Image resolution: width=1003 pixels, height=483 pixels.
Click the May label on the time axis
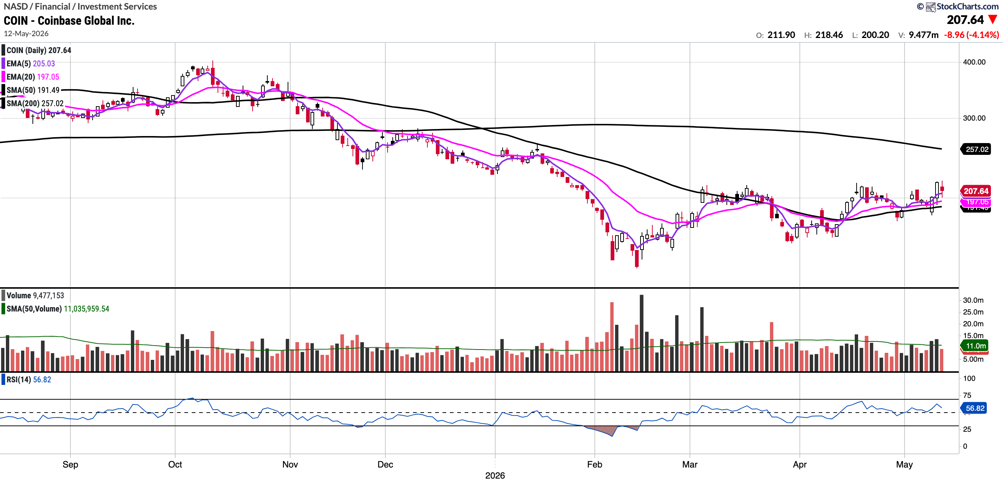click(x=905, y=464)
